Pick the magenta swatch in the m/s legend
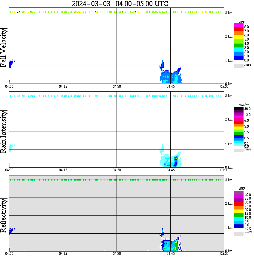The image size is (254, 259). [x=239, y=25]
